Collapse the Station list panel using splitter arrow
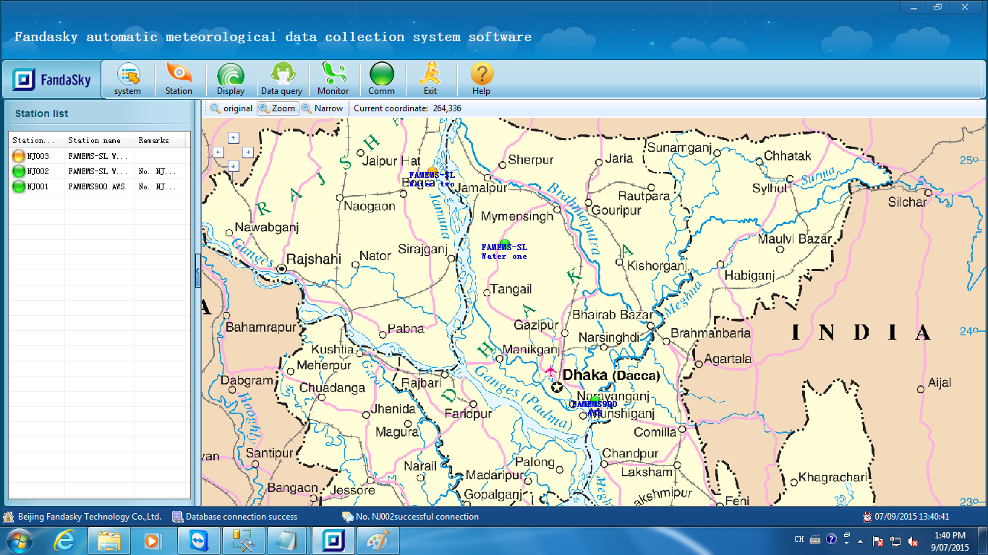 point(198,271)
